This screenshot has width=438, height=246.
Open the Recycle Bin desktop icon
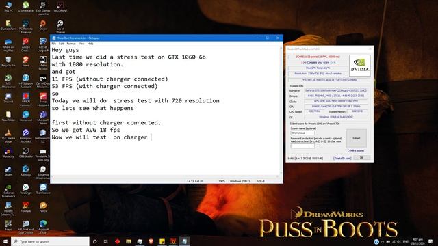8,61
